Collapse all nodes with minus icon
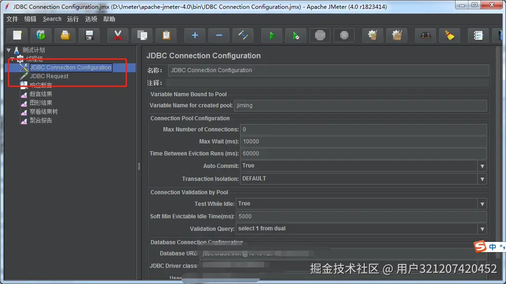The image size is (506, 284). click(x=219, y=35)
